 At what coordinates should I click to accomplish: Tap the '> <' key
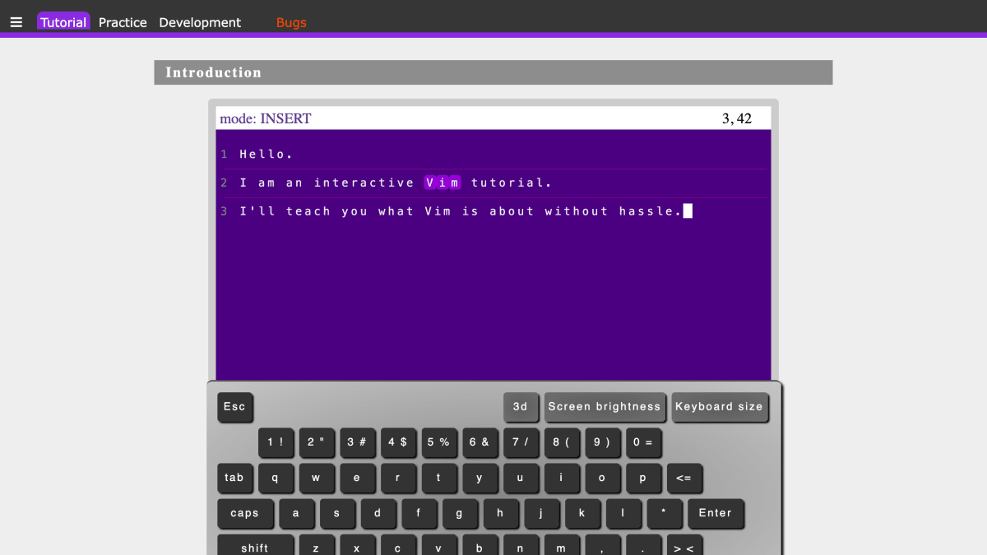[x=684, y=545]
